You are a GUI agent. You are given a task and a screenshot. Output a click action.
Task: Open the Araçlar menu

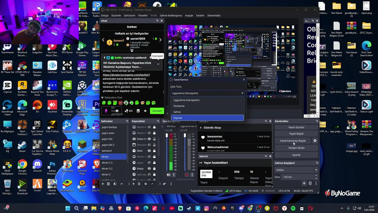(189, 15)
